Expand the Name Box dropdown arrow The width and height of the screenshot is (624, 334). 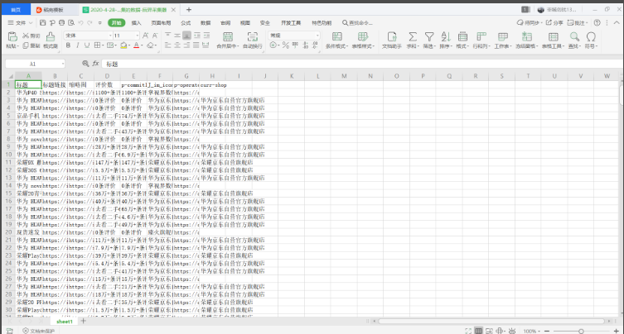tap(63, 64)
